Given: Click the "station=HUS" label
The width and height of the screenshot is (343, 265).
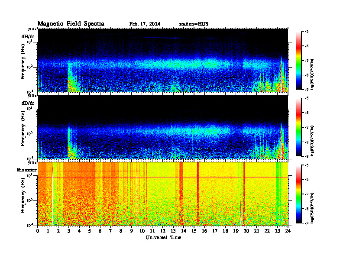Looking at the screenshot, I should [x=194, y=24].
